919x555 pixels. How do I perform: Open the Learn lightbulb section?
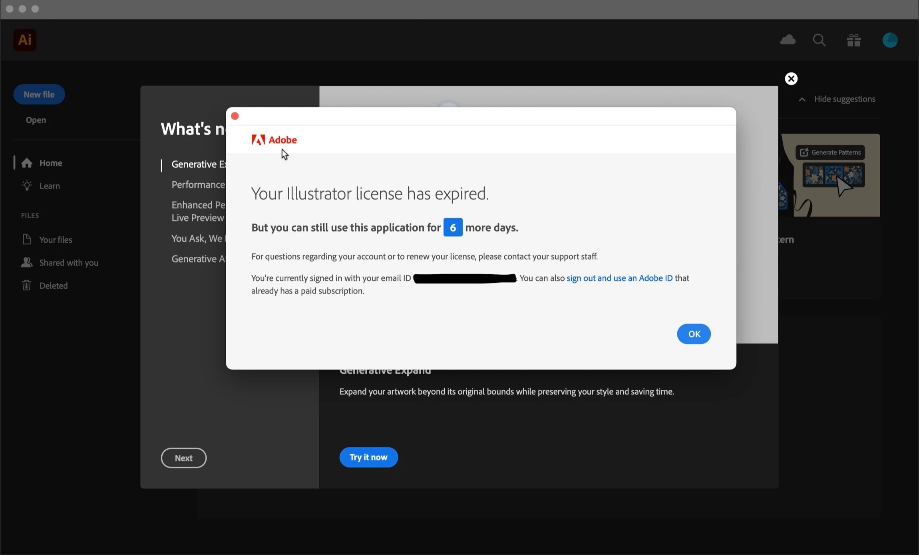point(49,186)
